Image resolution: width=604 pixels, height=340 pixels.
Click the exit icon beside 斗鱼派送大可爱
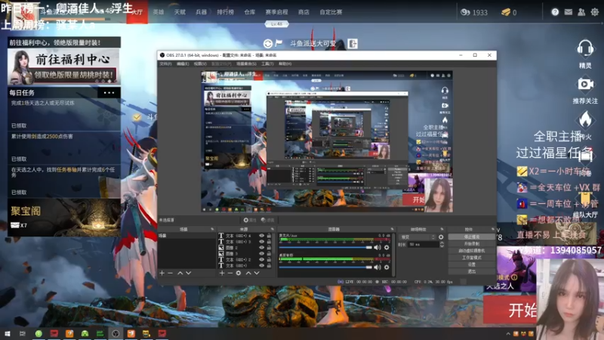pyautogui.click(x=353, y=44)
